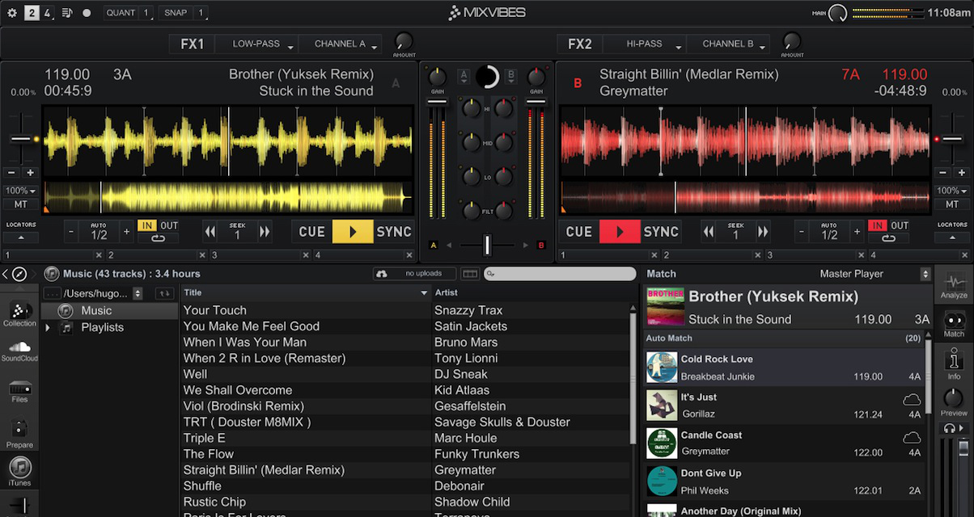Click the Analyze icon on the right sidebar

click(955, 284)
